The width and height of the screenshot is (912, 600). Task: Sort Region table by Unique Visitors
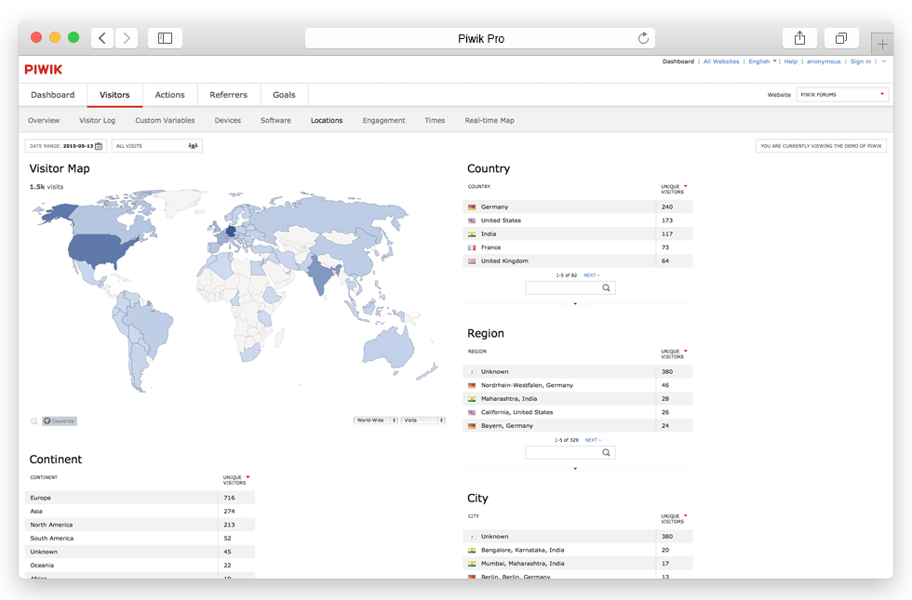674,353
